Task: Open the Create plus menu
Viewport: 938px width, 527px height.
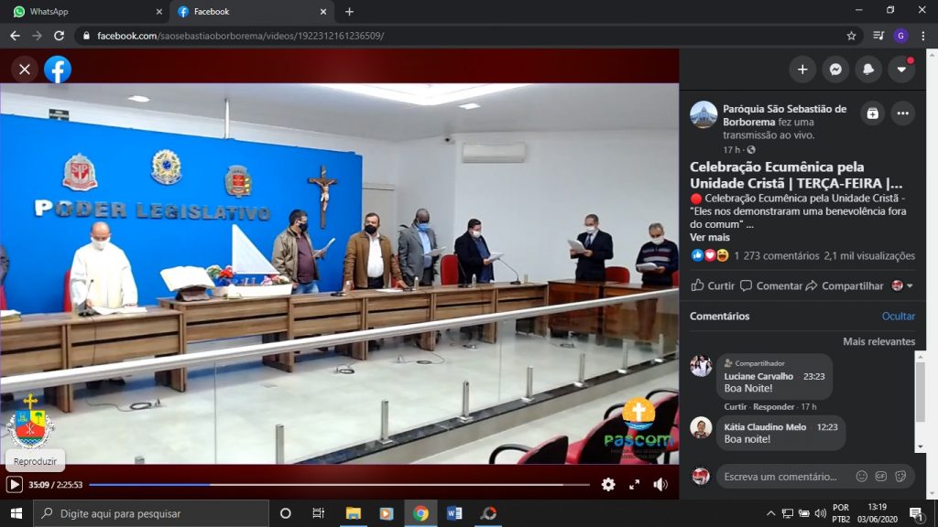Action: tap(802, 70)
